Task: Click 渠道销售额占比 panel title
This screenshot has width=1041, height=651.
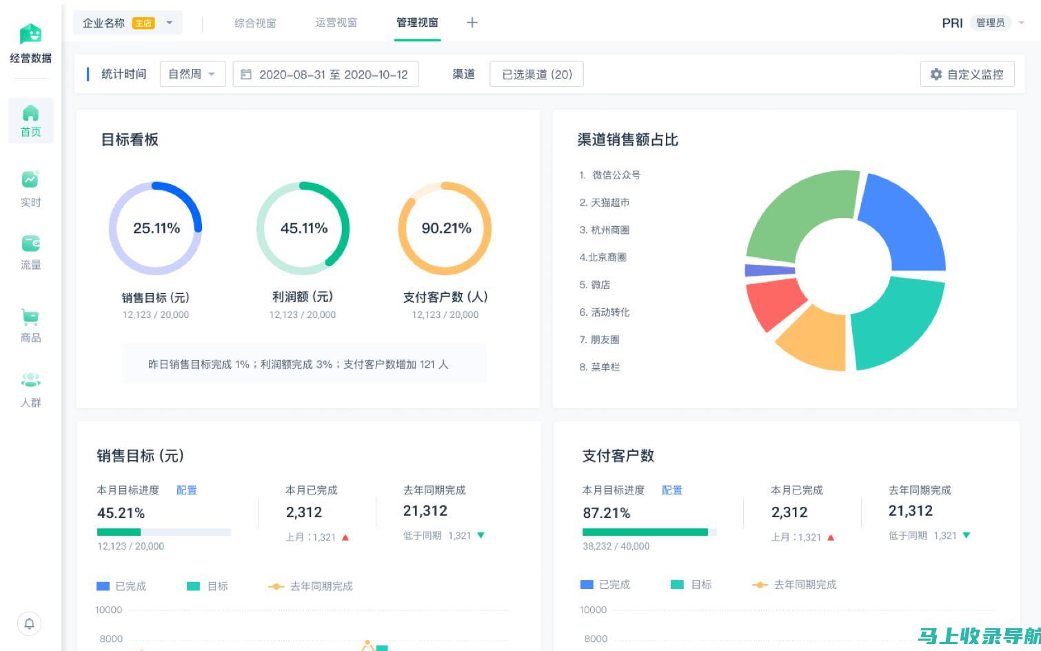Action: [628, 140]
